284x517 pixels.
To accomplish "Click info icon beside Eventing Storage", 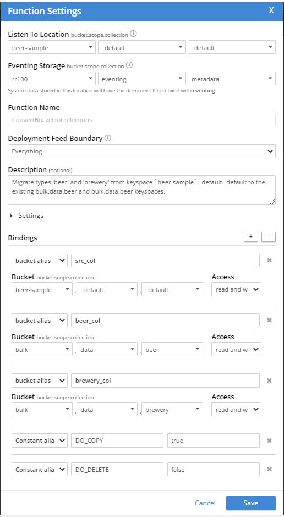I will click(x=129, y=65).
